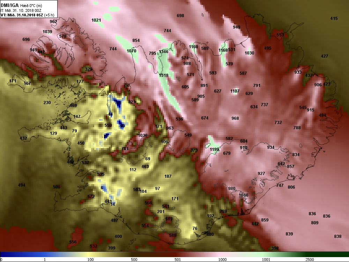Click the 329 value
The width and height of the screenshot is (349, 262).
88,69
